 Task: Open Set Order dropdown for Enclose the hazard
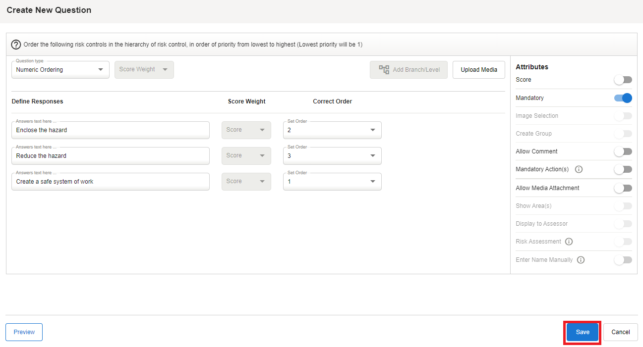point(332,130)
